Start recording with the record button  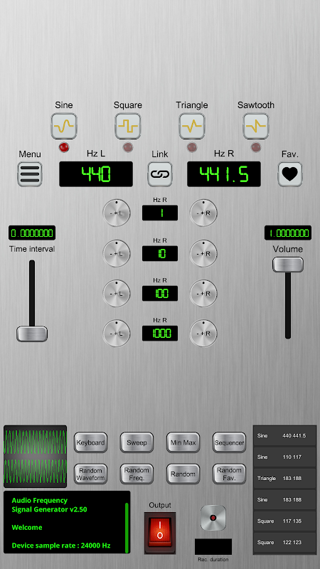pyautogui.click(x=213, y=518)
